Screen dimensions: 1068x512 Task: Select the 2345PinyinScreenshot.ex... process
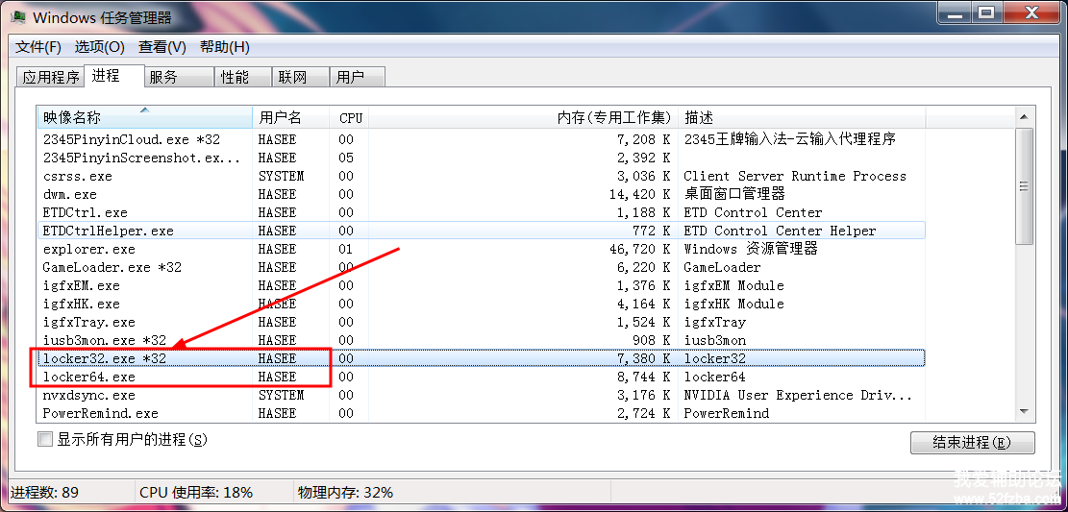point(482,158)
